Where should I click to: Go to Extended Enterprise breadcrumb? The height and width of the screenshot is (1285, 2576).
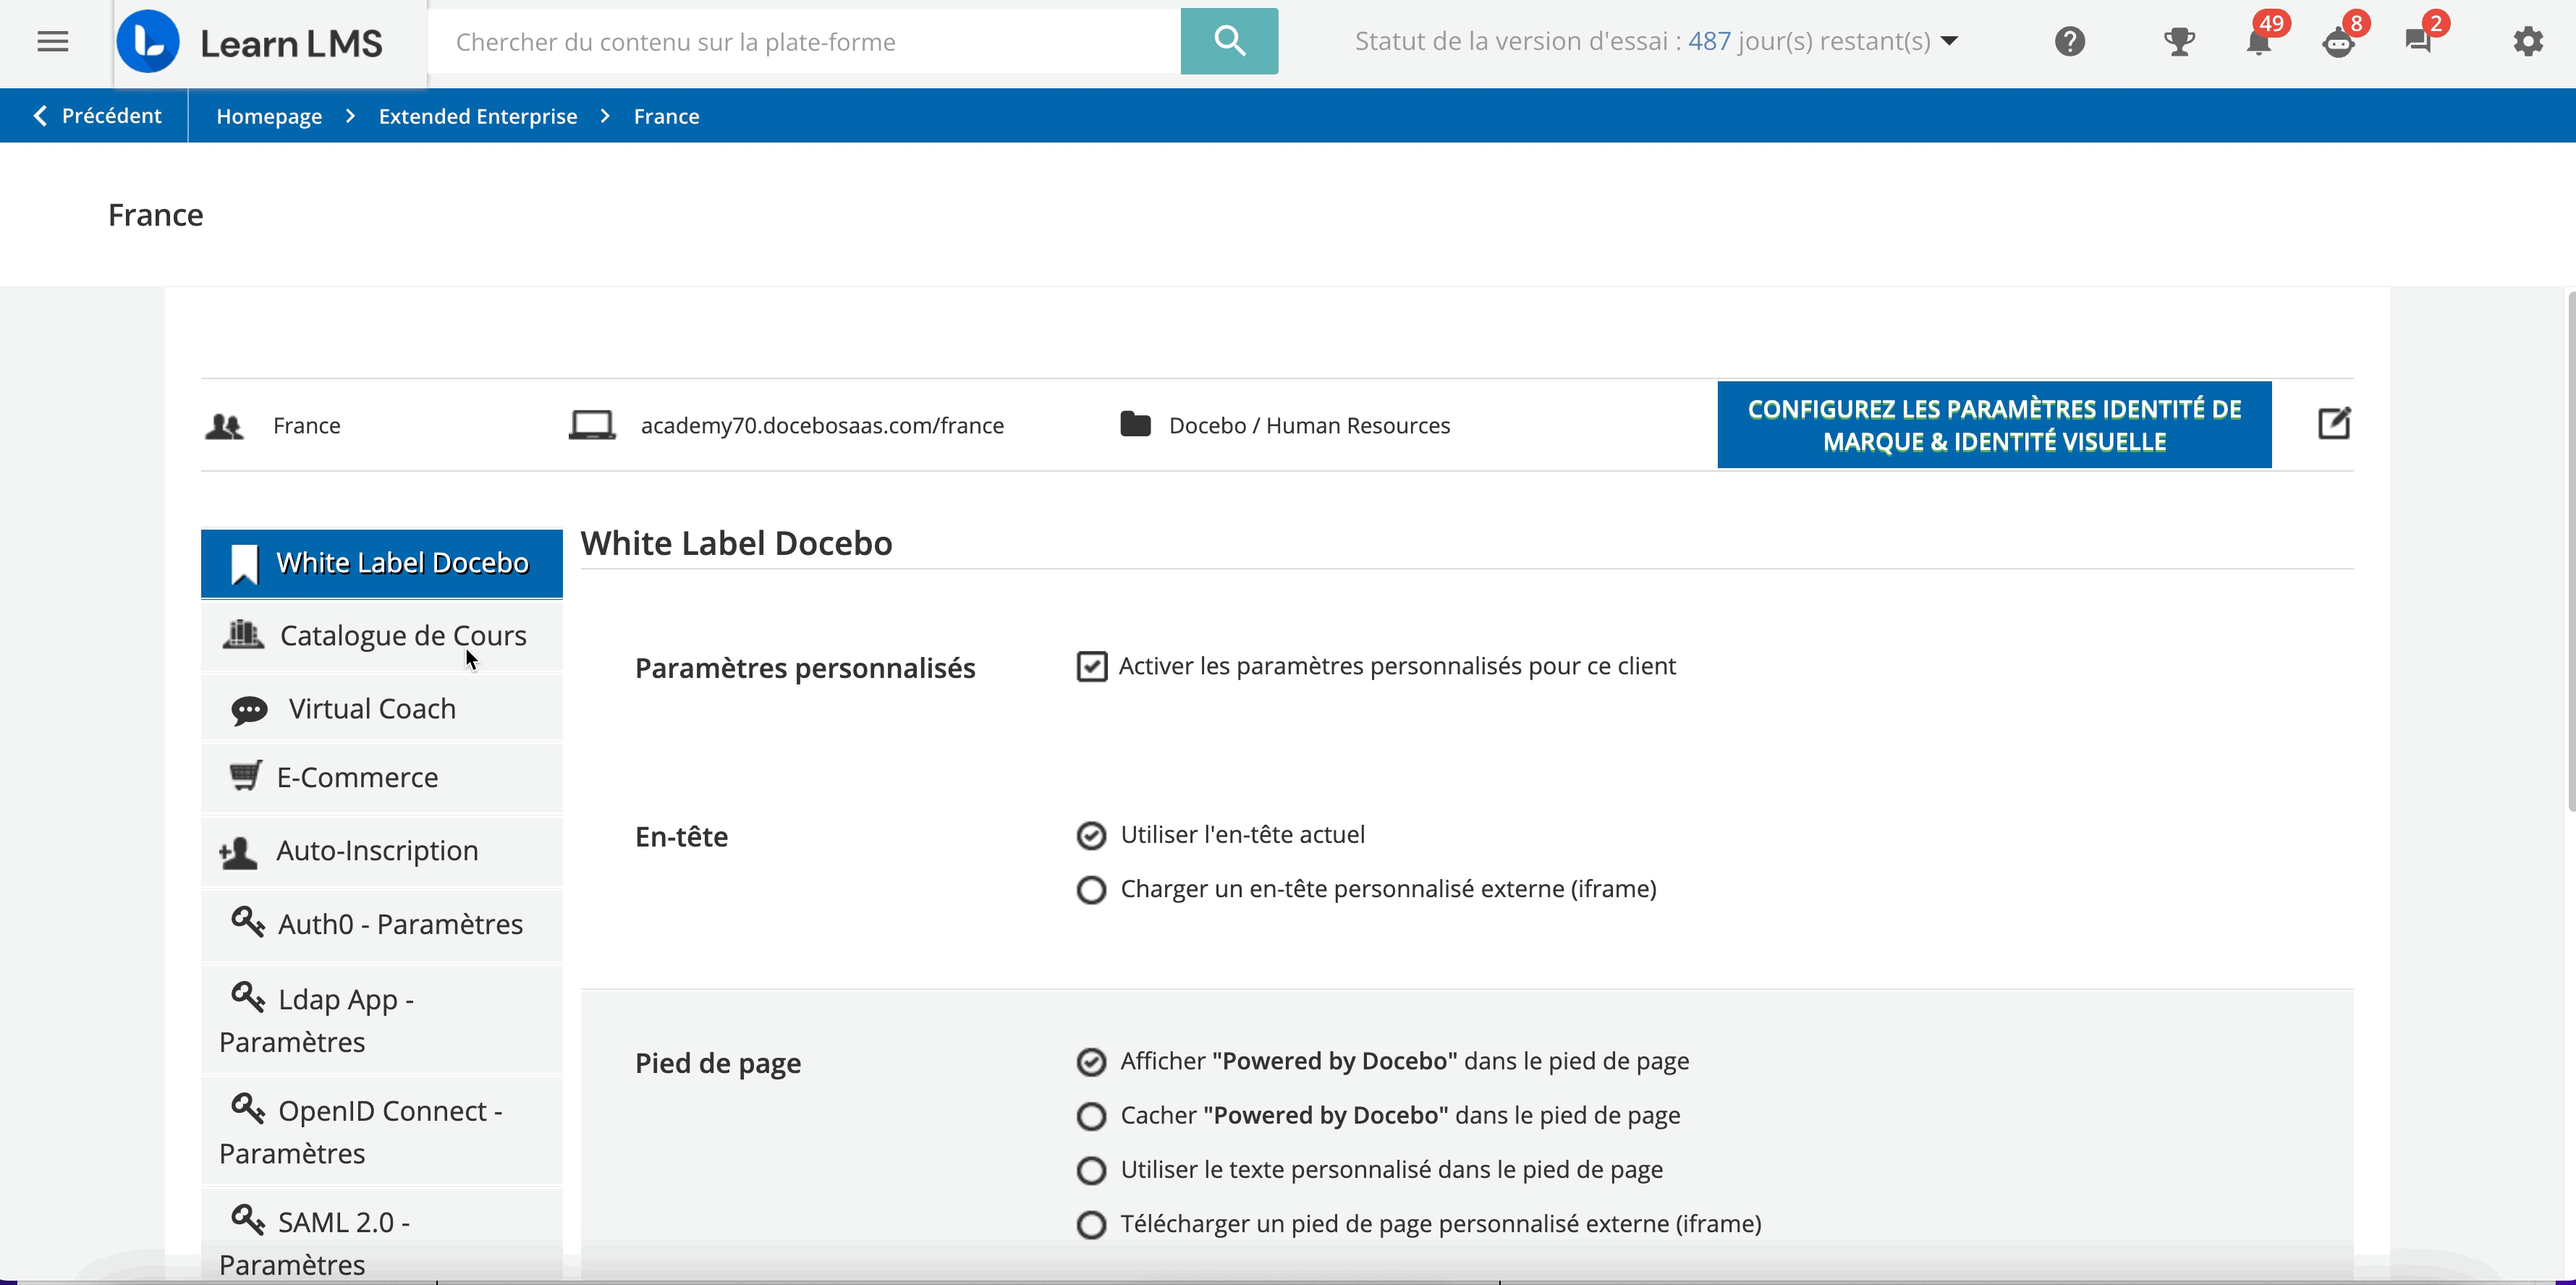(x=478, y=116)
